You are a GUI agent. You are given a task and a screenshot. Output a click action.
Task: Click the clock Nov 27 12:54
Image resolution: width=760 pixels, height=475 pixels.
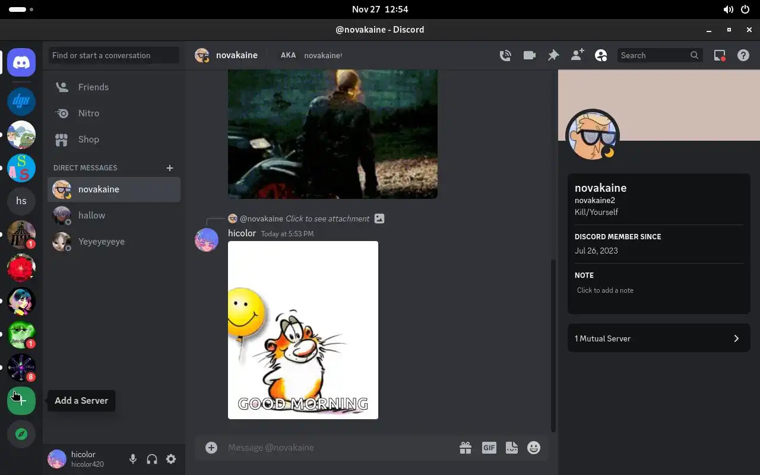[x=380, y=9]
